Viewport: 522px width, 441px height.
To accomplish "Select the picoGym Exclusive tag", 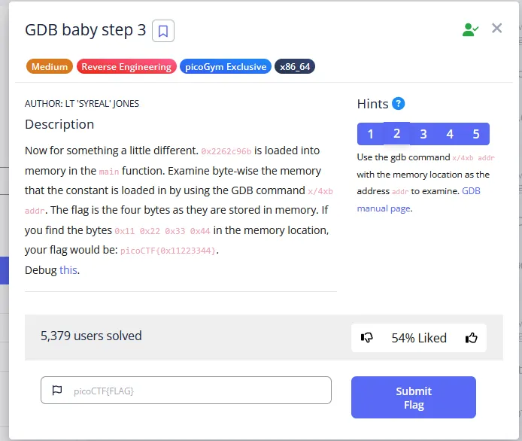I will click(x=226, y=66).
